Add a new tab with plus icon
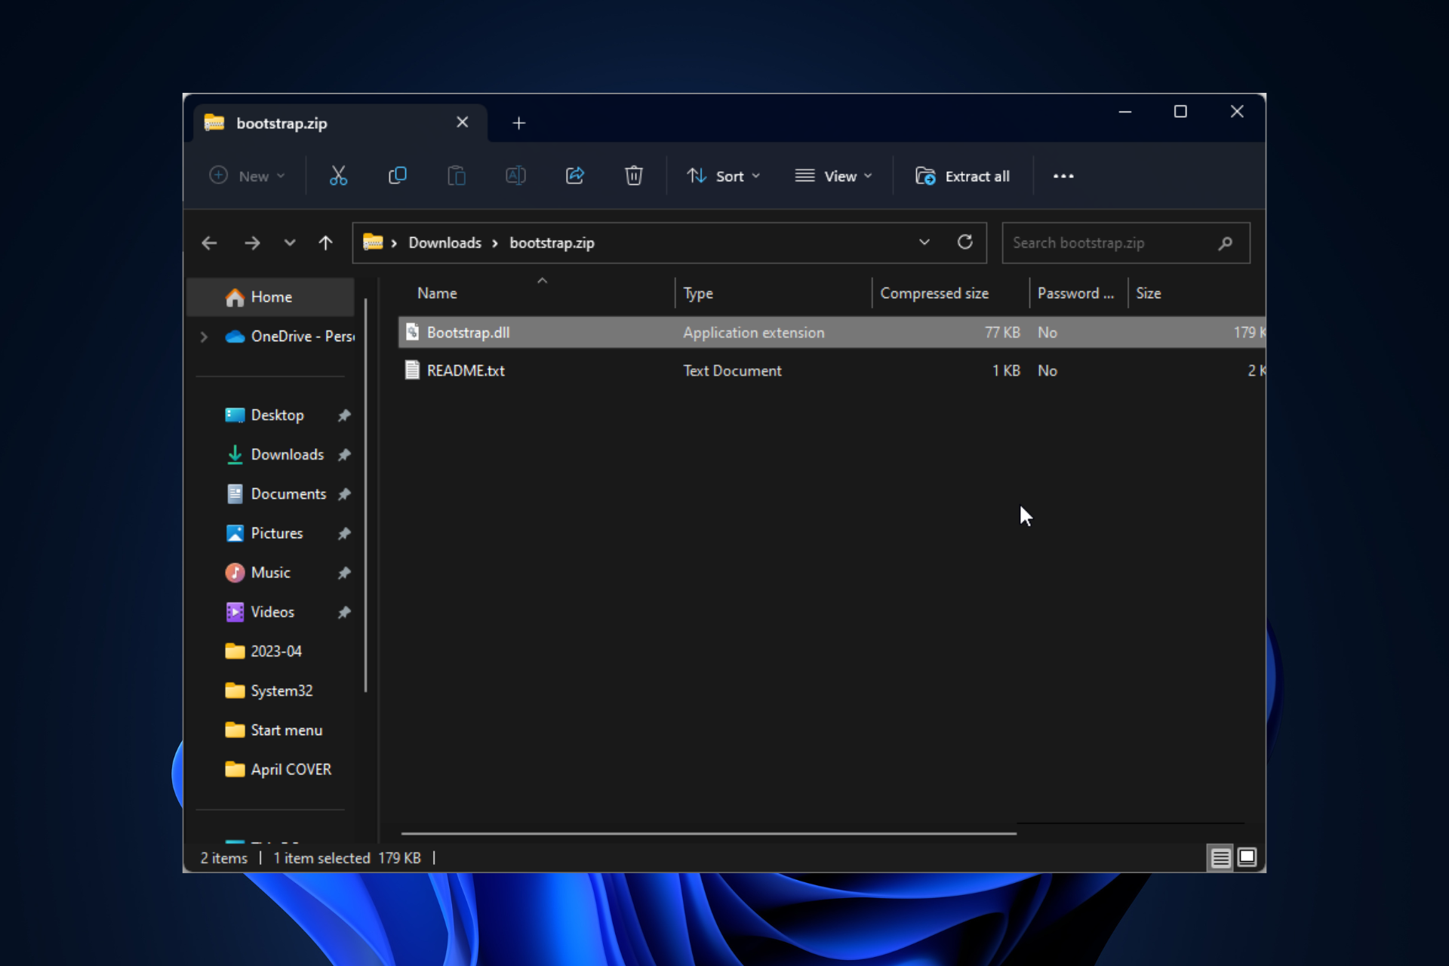This screenshot has width=1449, height=966. coord(518,123)
